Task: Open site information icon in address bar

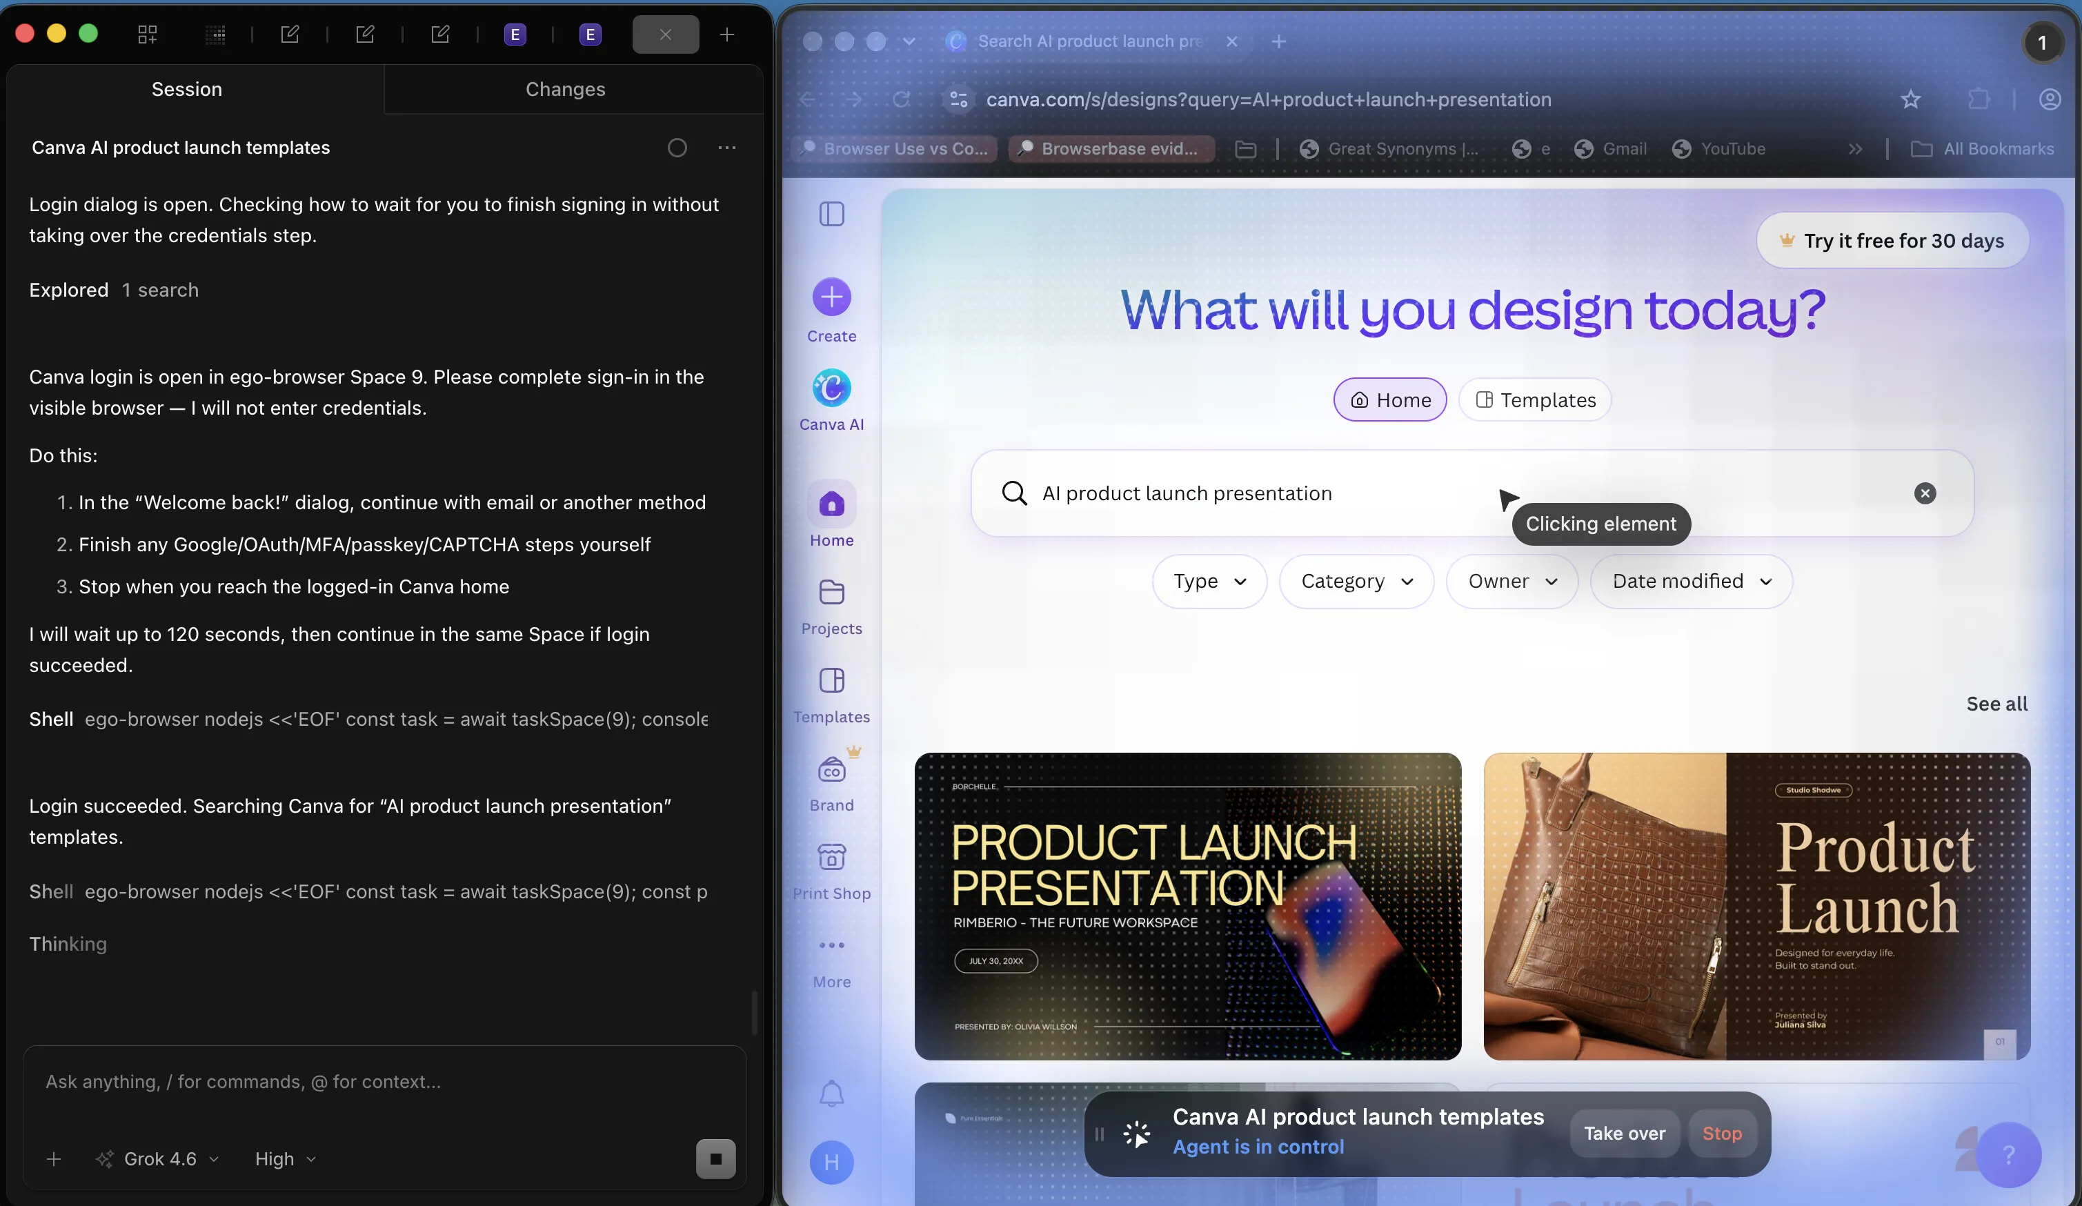Action: pyautogui.click(x=958, y=100)
